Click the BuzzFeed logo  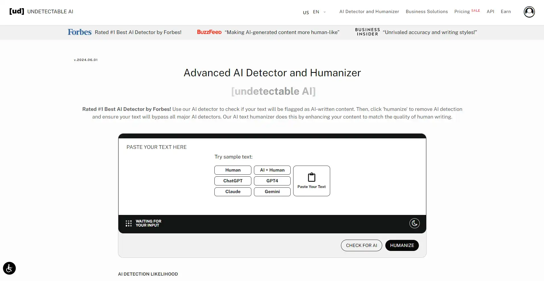[x=209, y=32]
